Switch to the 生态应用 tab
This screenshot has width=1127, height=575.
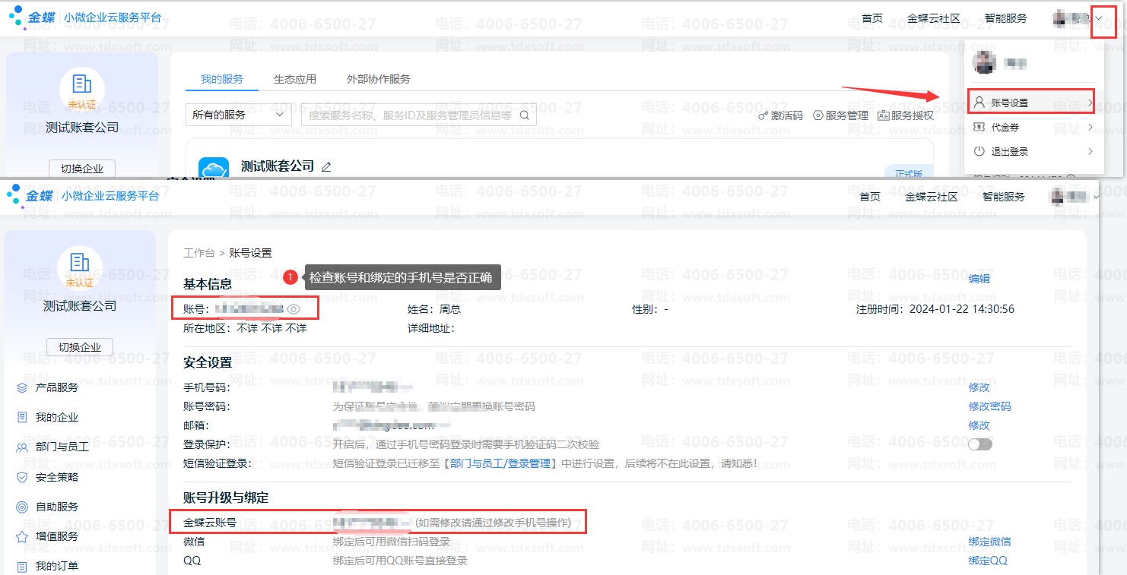[295, 79]
